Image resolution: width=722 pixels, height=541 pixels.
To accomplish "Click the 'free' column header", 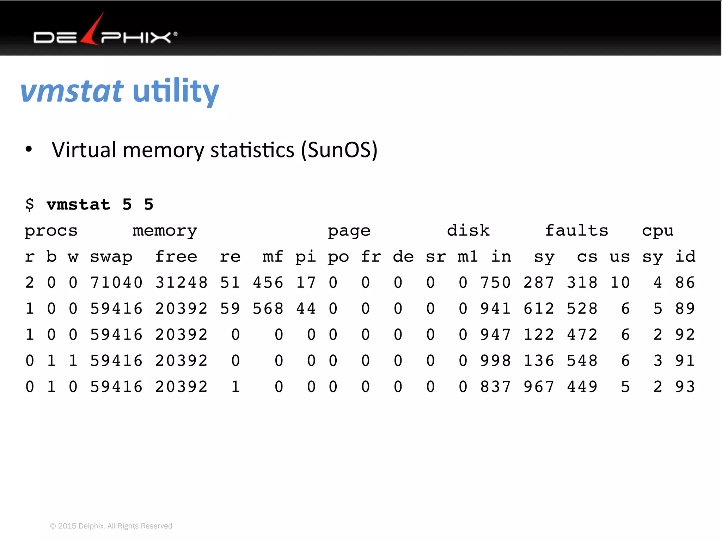I will 176,256.
